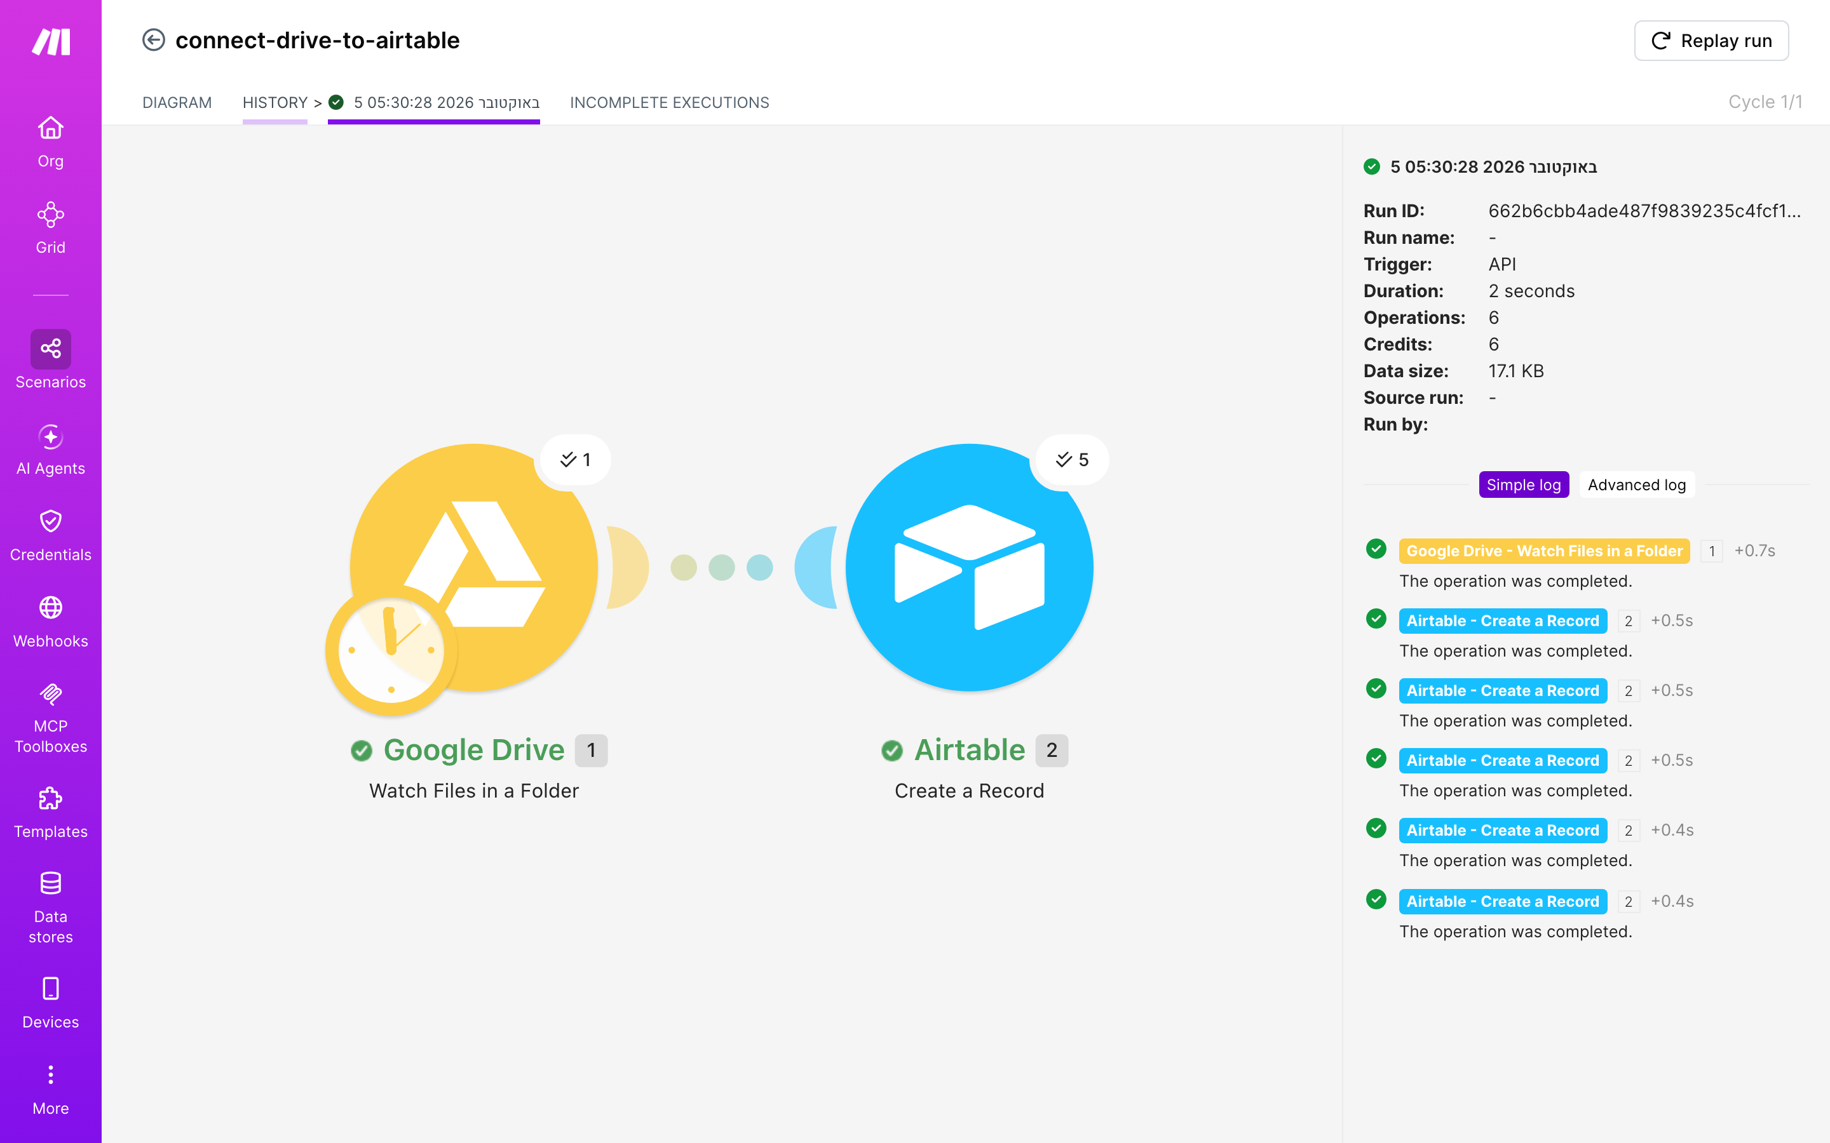Image resolution: width=1830 pixels, height=1143 pixels.
Task: Open Data stores in the sidebar
Action: [51, 907]
